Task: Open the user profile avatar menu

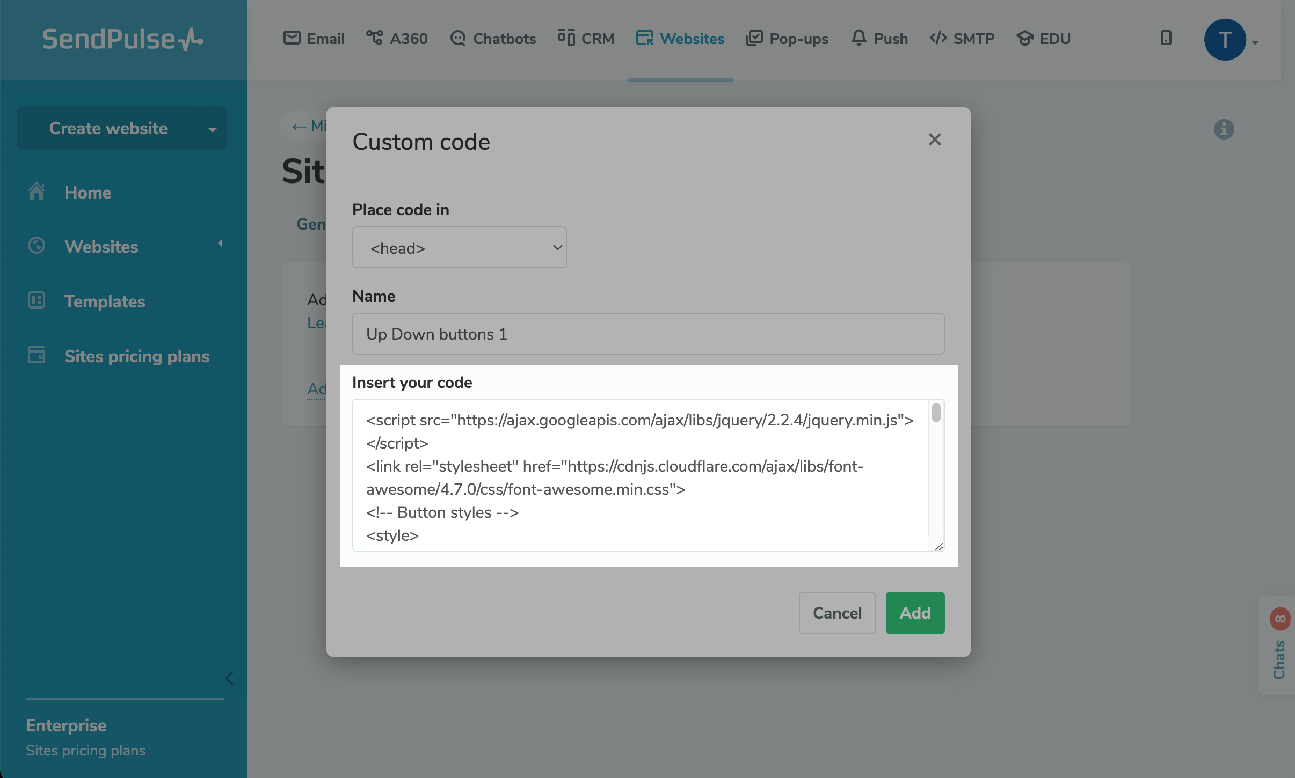Action: [1225, 40]
